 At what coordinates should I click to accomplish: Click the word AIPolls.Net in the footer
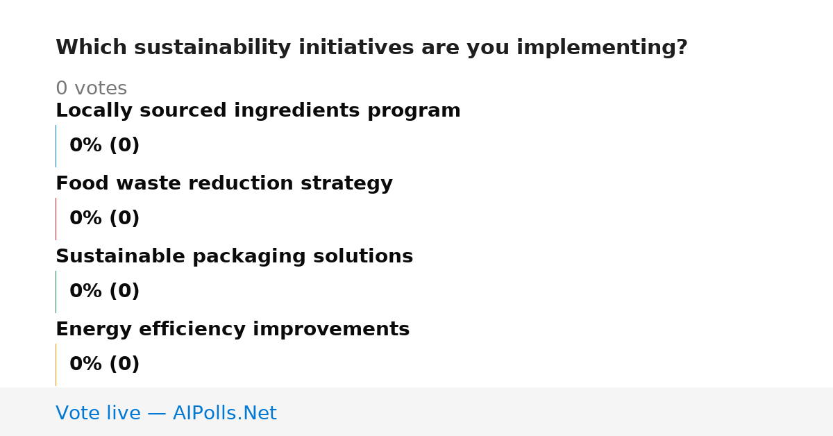[224, 413]
